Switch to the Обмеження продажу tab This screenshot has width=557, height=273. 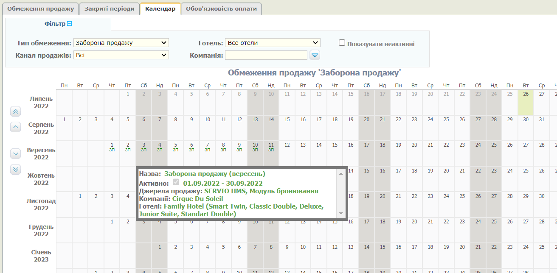[41, 9]
